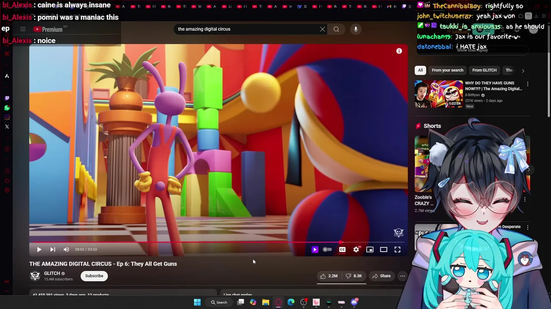Open 'WHY DO THEY HAVE GUNS NOW' title link
The height and width of the screenshot is (309, 551).
493,86
